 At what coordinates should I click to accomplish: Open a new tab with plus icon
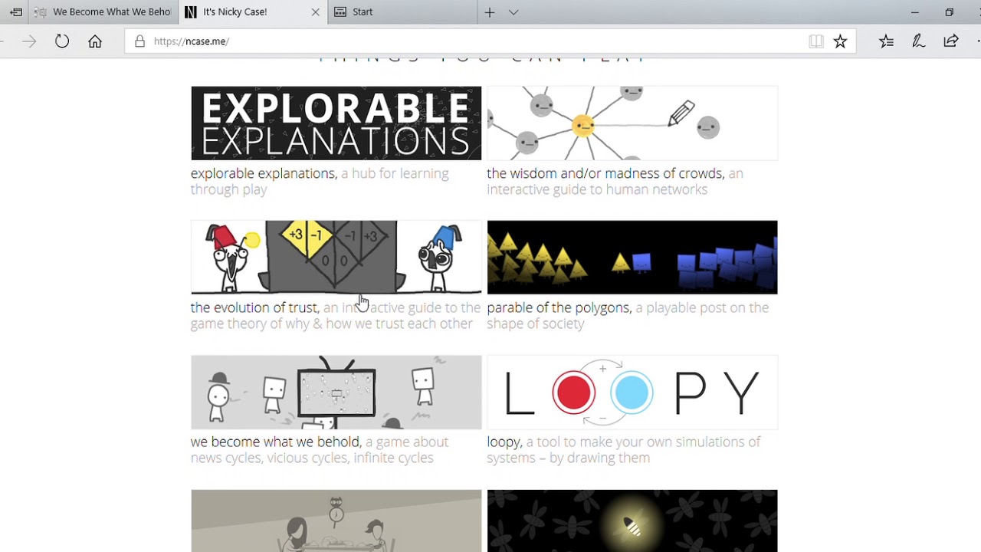[490, 12]
